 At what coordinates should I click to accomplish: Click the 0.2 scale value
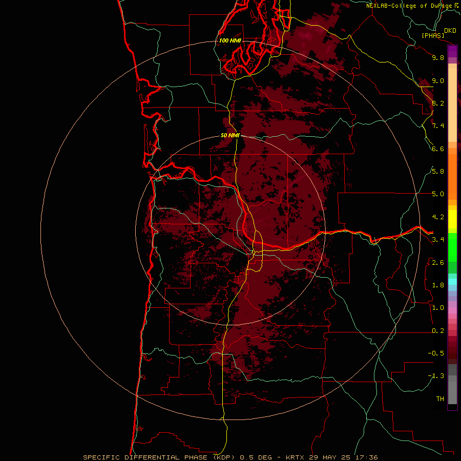(x=438, y=331)
